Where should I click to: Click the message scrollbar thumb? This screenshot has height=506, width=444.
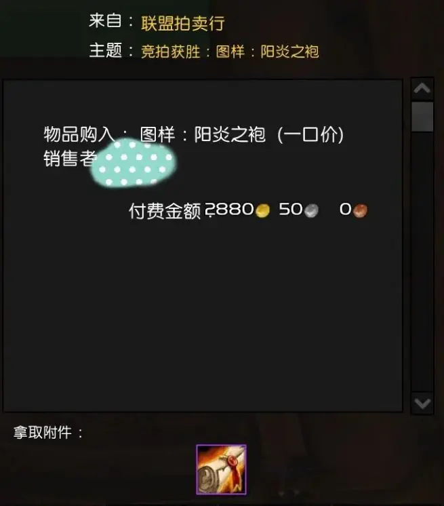coord(422,117)
